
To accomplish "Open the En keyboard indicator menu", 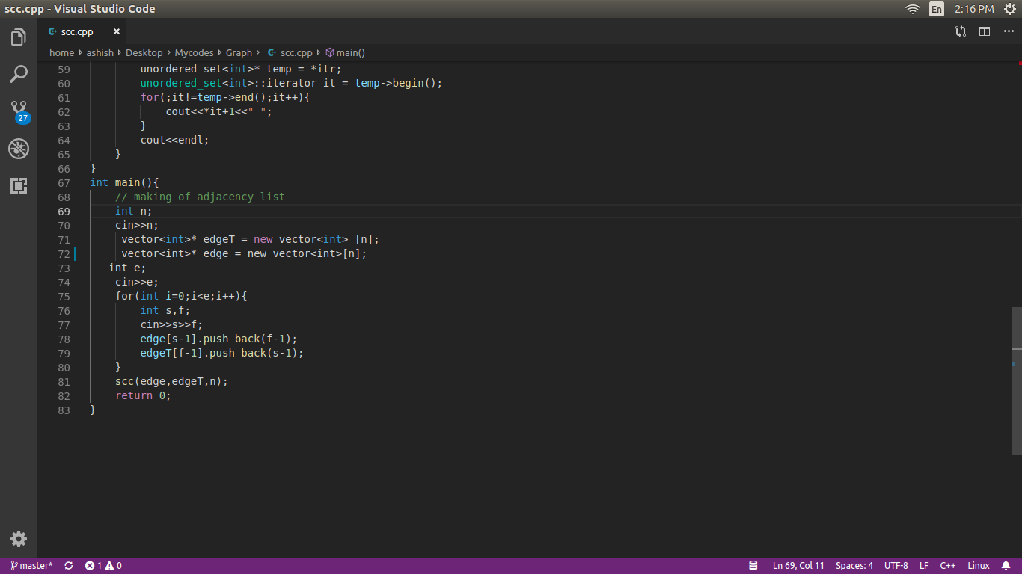I will pos(936,8).
